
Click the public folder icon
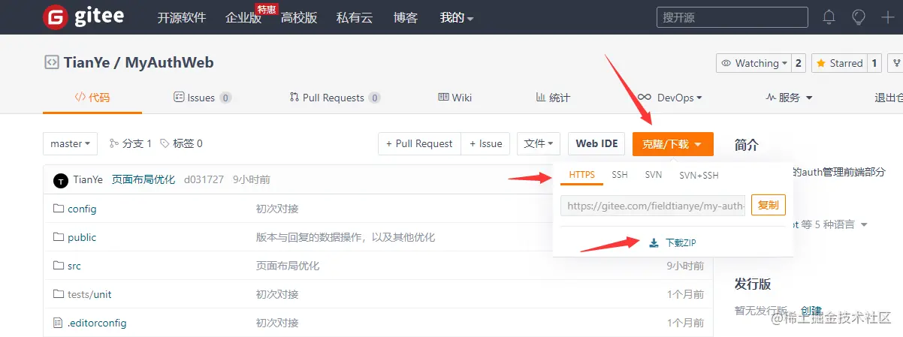tap(59, 237)
